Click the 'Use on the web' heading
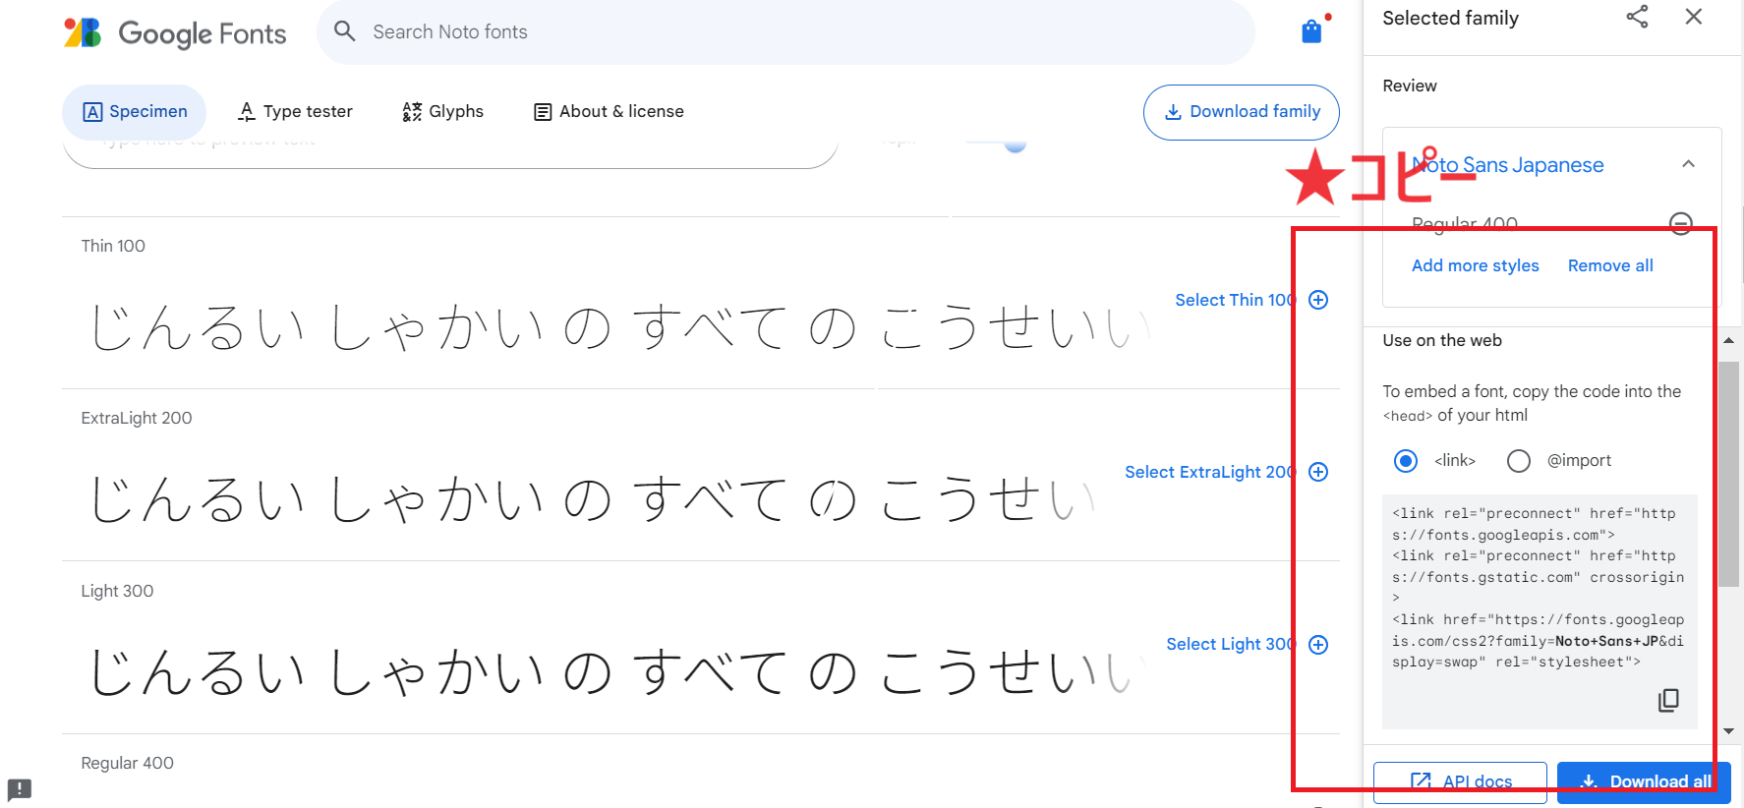Screen dimensions: 1744x808 1442,340
